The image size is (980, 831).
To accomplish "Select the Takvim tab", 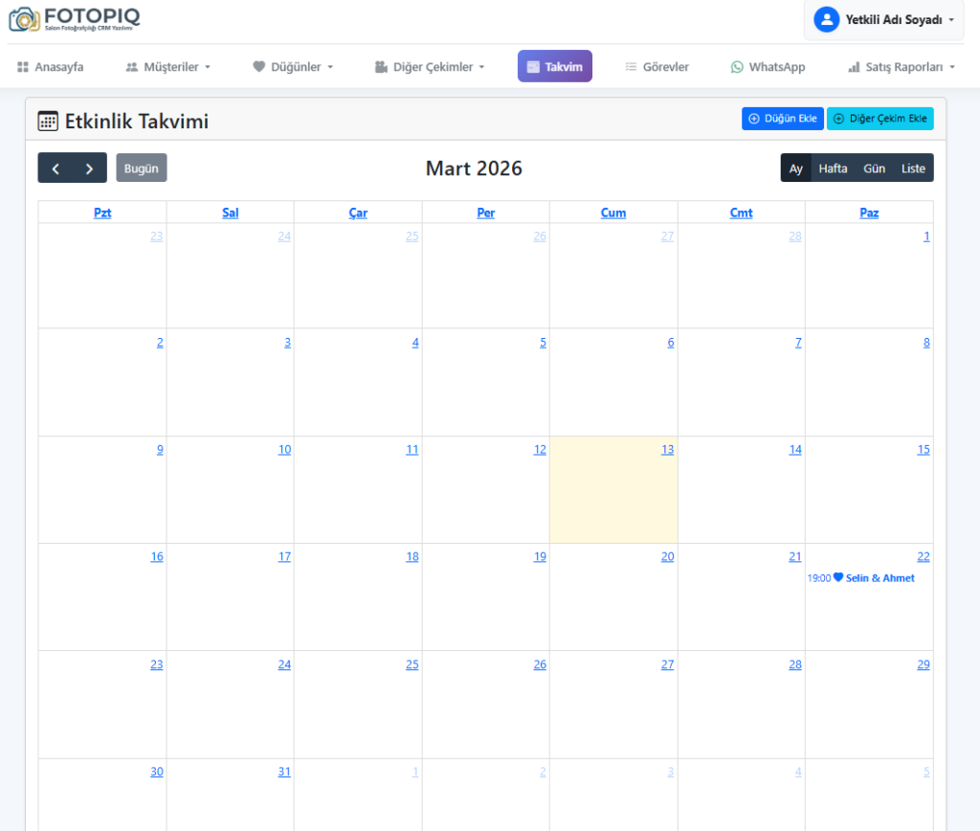I will [554, 67].
